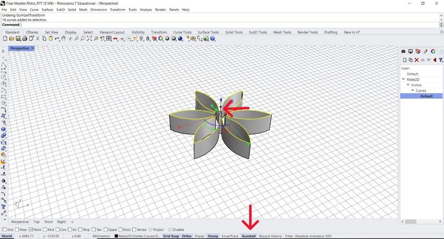Click the move layer up triangle
This screenshot has height=239, width=444.
(x=422, y=60)
